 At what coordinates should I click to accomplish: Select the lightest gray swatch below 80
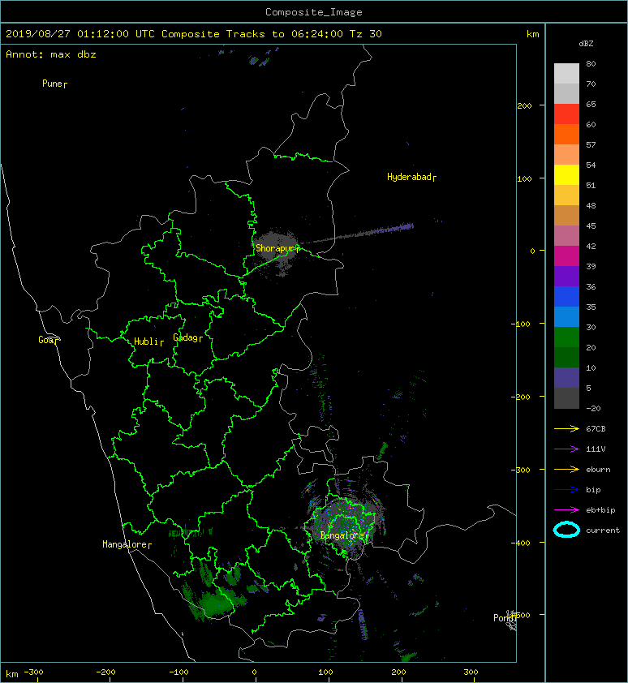(x=566, y=74)
